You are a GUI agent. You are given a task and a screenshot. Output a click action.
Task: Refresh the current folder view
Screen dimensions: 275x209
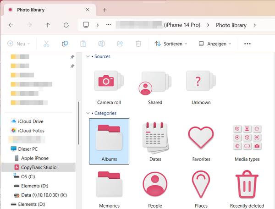coord(66,25)
